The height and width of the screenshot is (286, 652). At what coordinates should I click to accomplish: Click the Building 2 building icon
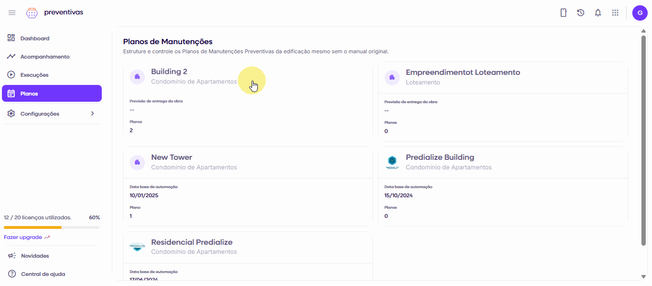pos(137,77)
